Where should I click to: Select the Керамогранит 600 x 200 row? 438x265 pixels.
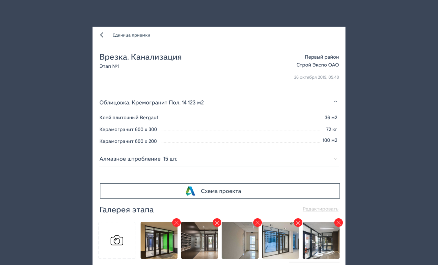218,141
